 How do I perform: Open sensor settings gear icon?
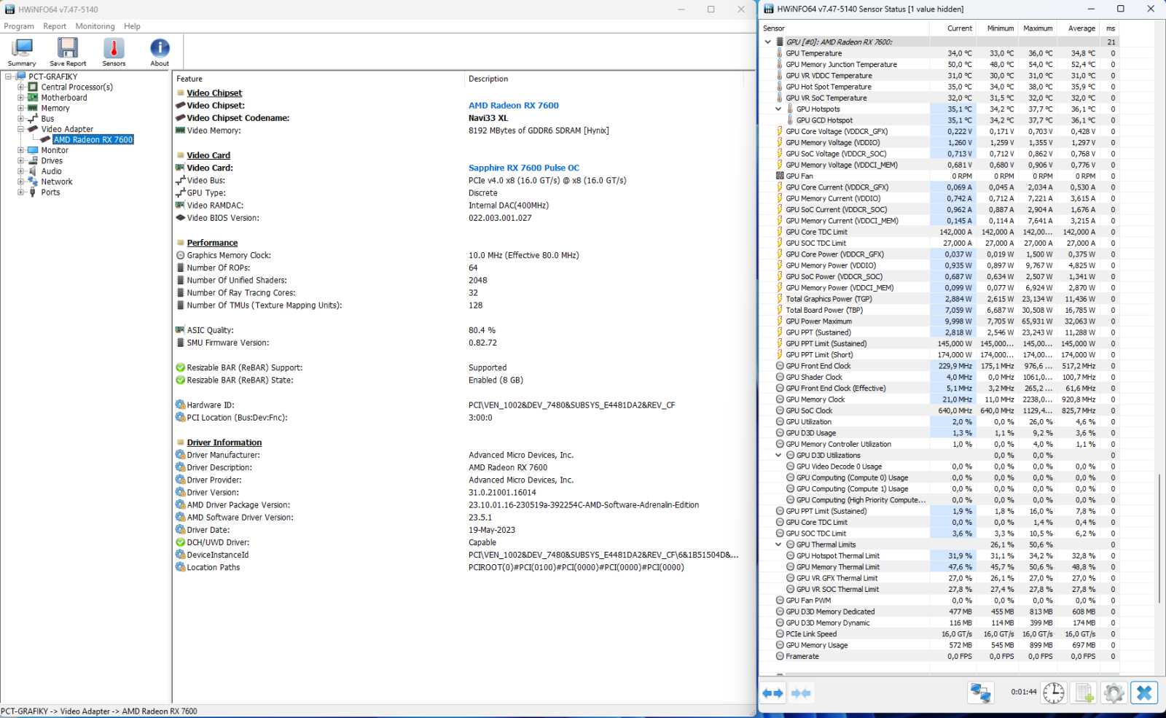pyautogui.click(x=1114, y=692)
